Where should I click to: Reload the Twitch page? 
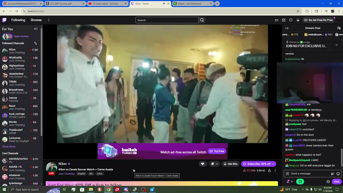pos(17,11)
